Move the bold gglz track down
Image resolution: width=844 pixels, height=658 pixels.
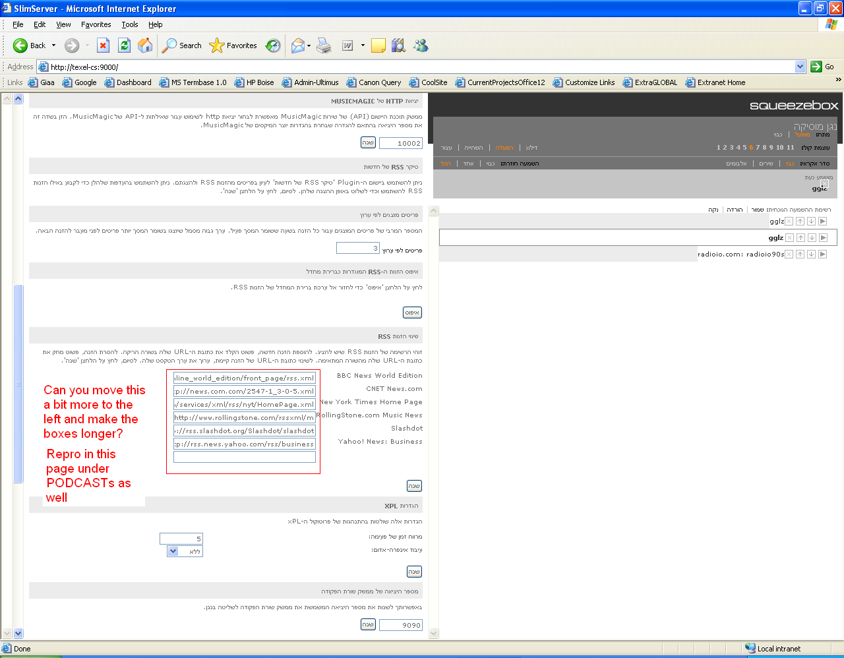tap(812, 238)
